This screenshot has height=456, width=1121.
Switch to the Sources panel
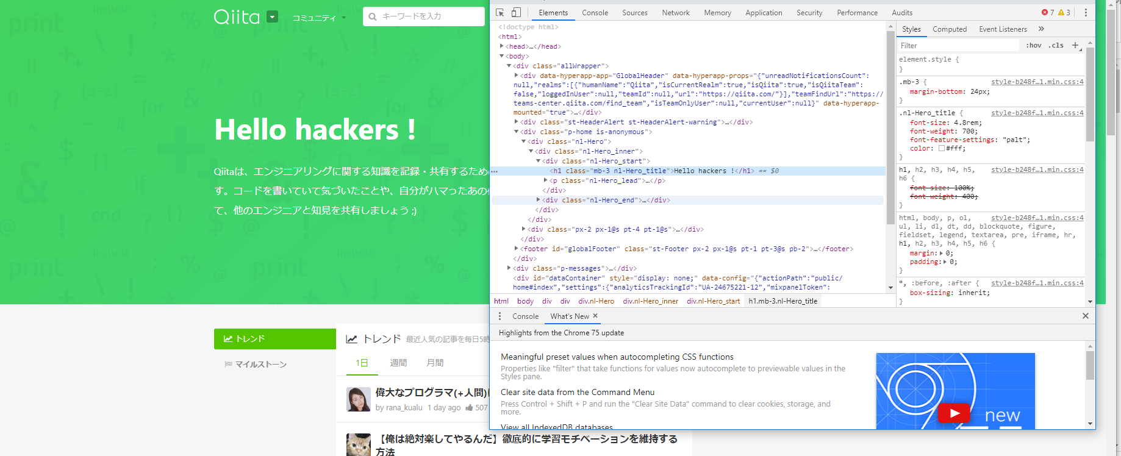[635, 12]
